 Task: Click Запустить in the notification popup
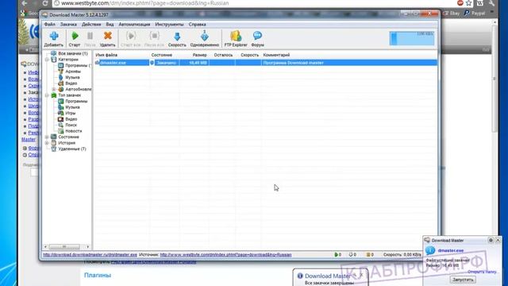[x=463, y=280]
